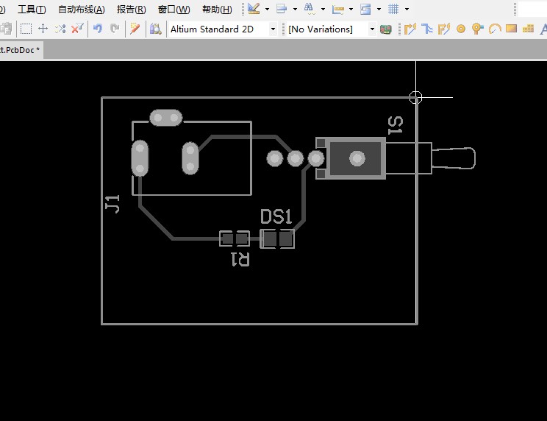
Task: Click the paste clipboard icon
Action: [6, 29]
